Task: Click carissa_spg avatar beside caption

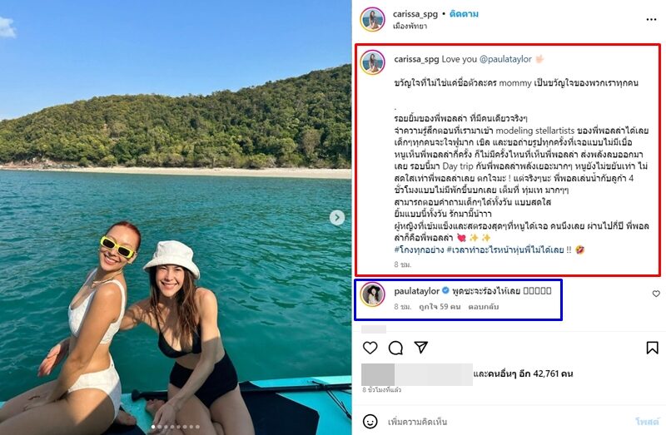Action: tap(372, 62)
